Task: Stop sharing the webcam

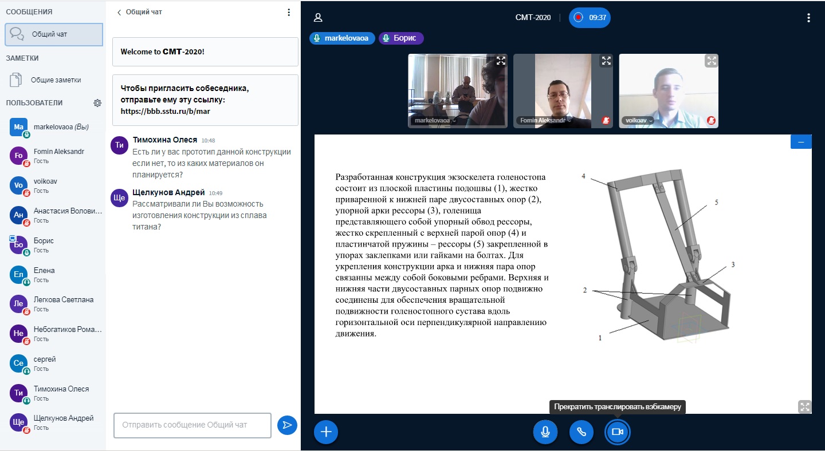Action: point(617,432)
